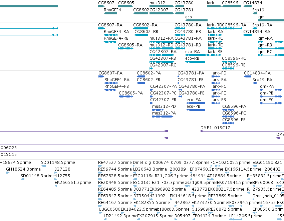Screen dimensions: 284x221
Task: Select EST EK266561.3prime
Action: coord(56,186)
